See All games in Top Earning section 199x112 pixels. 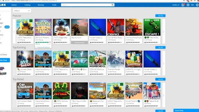[x=160, y=47]
